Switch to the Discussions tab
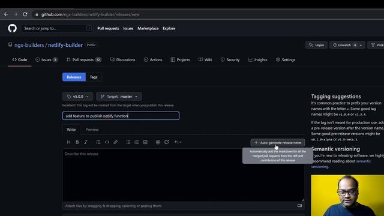Screen dimensions: 384x216 coord(122,60)
